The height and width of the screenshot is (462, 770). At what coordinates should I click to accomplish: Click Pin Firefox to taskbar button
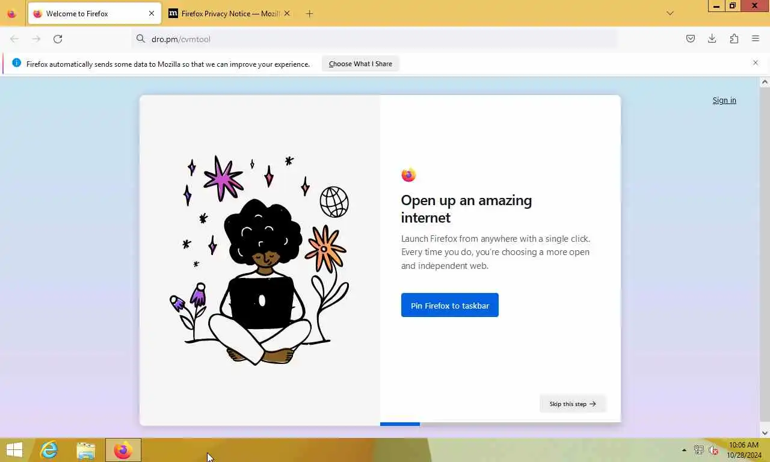(x=450, y=305)
